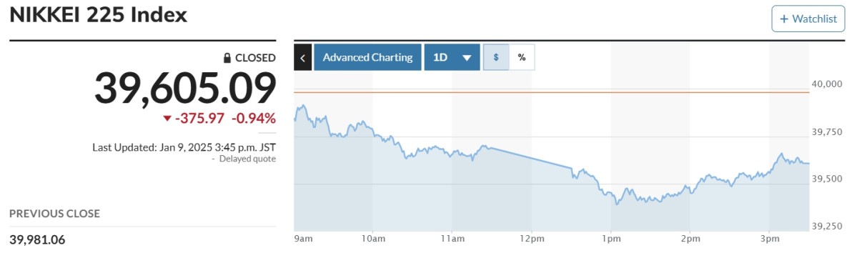Screen dimensions: 857x263
Task: Click the current price 39,605.09
Action: coord(185,89)
